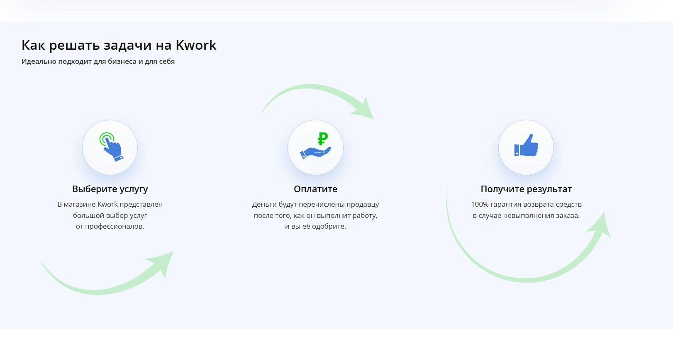Click the step title "Оплатите"
The image size is (673, 338).
click(x=315, y=189)
